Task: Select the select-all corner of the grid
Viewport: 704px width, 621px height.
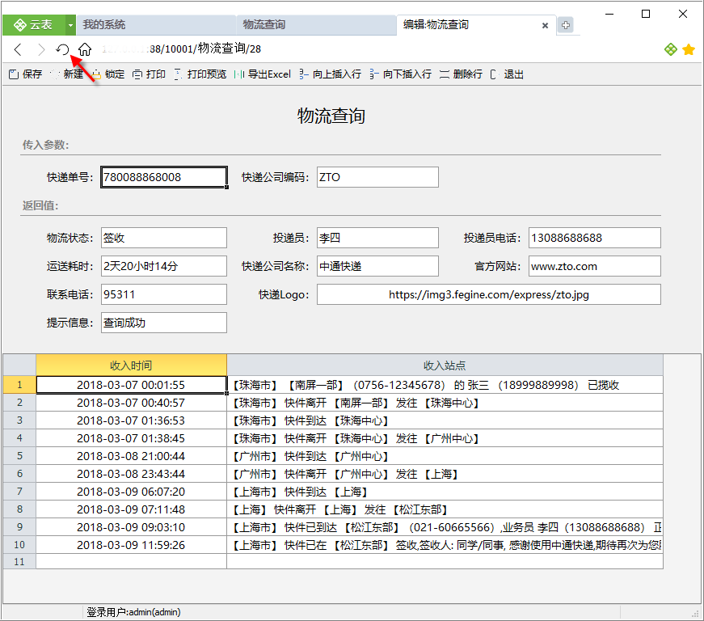Action: [19, 365]
